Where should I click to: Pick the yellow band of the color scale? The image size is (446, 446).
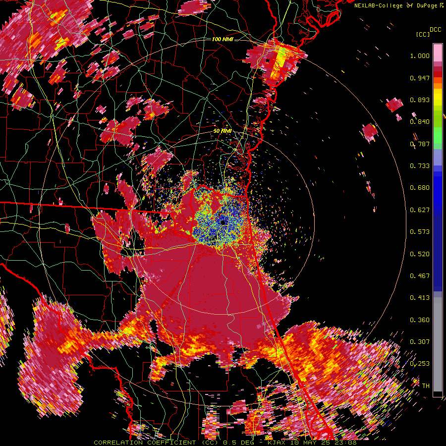(438, 97)
